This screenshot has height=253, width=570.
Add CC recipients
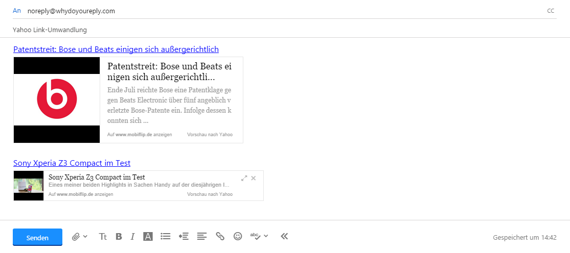click(x=551, y=11)
